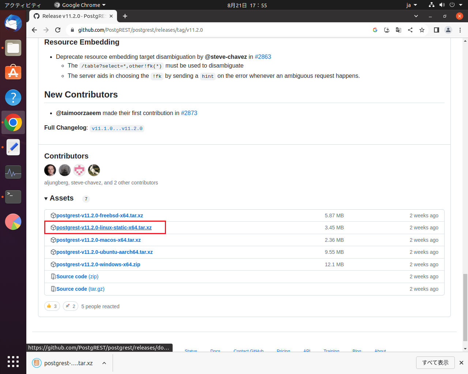The width and height of the screenshot is (468, 374).
Task: Open pull request #2863 link
Action: 263,57
